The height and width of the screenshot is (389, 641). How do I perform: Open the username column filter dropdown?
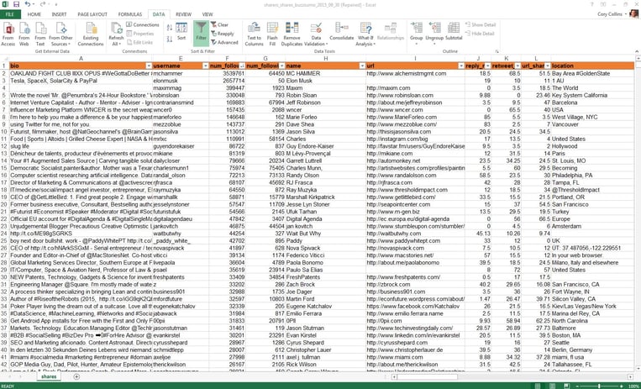pos(205,66)
